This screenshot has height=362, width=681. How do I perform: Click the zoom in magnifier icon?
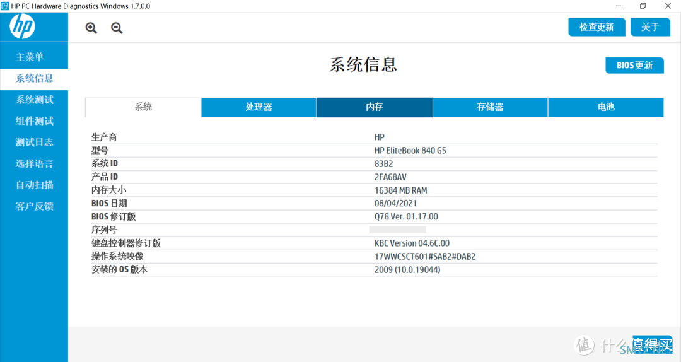point(91,28)
